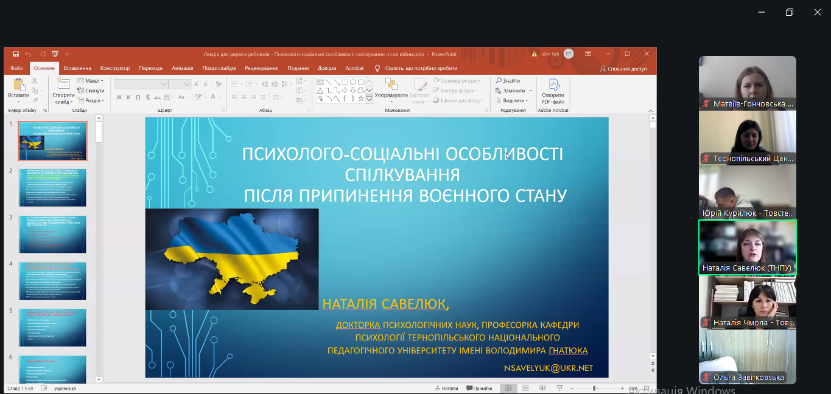Click the Save icon in quick access toolbar
Image resolution: width=831 pixels, height=394 pixels.
pyautogui.click(x=16, y=54)
